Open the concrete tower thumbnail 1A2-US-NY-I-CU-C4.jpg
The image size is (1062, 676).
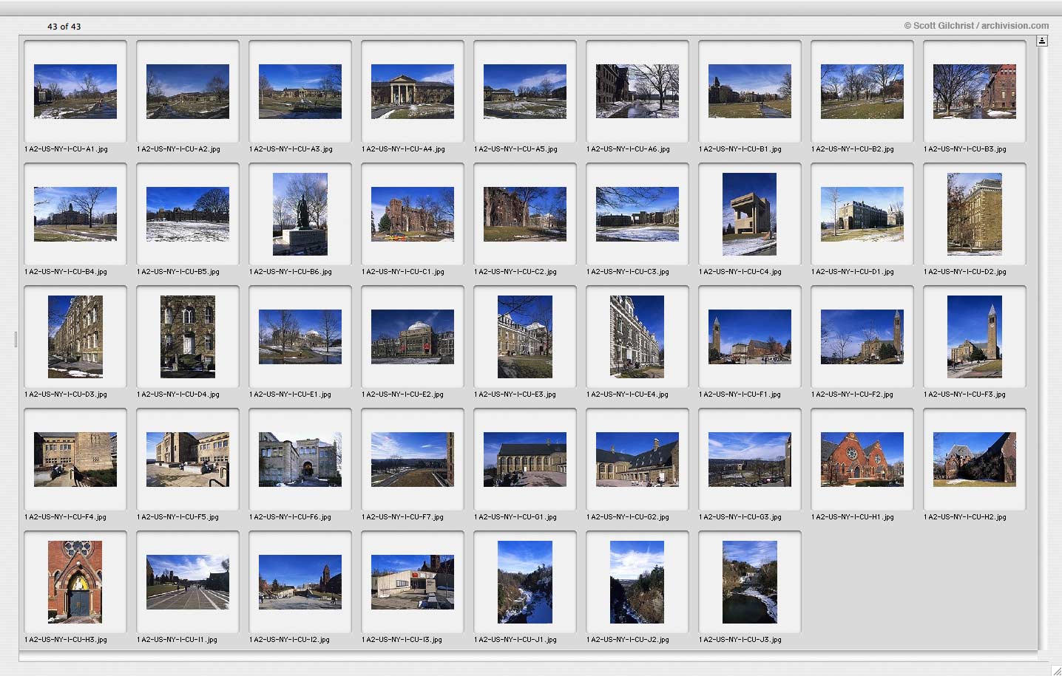(x=750, y=214)
